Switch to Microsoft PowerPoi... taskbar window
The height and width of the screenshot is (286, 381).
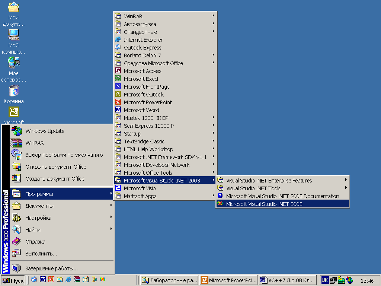pos(228,280)
